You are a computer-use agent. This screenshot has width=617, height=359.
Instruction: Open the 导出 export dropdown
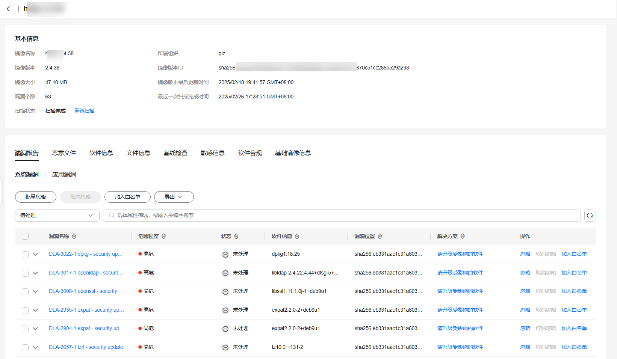point(174,197)
